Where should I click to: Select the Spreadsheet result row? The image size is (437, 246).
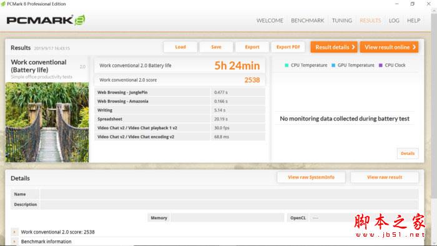[x=180, y=119]
